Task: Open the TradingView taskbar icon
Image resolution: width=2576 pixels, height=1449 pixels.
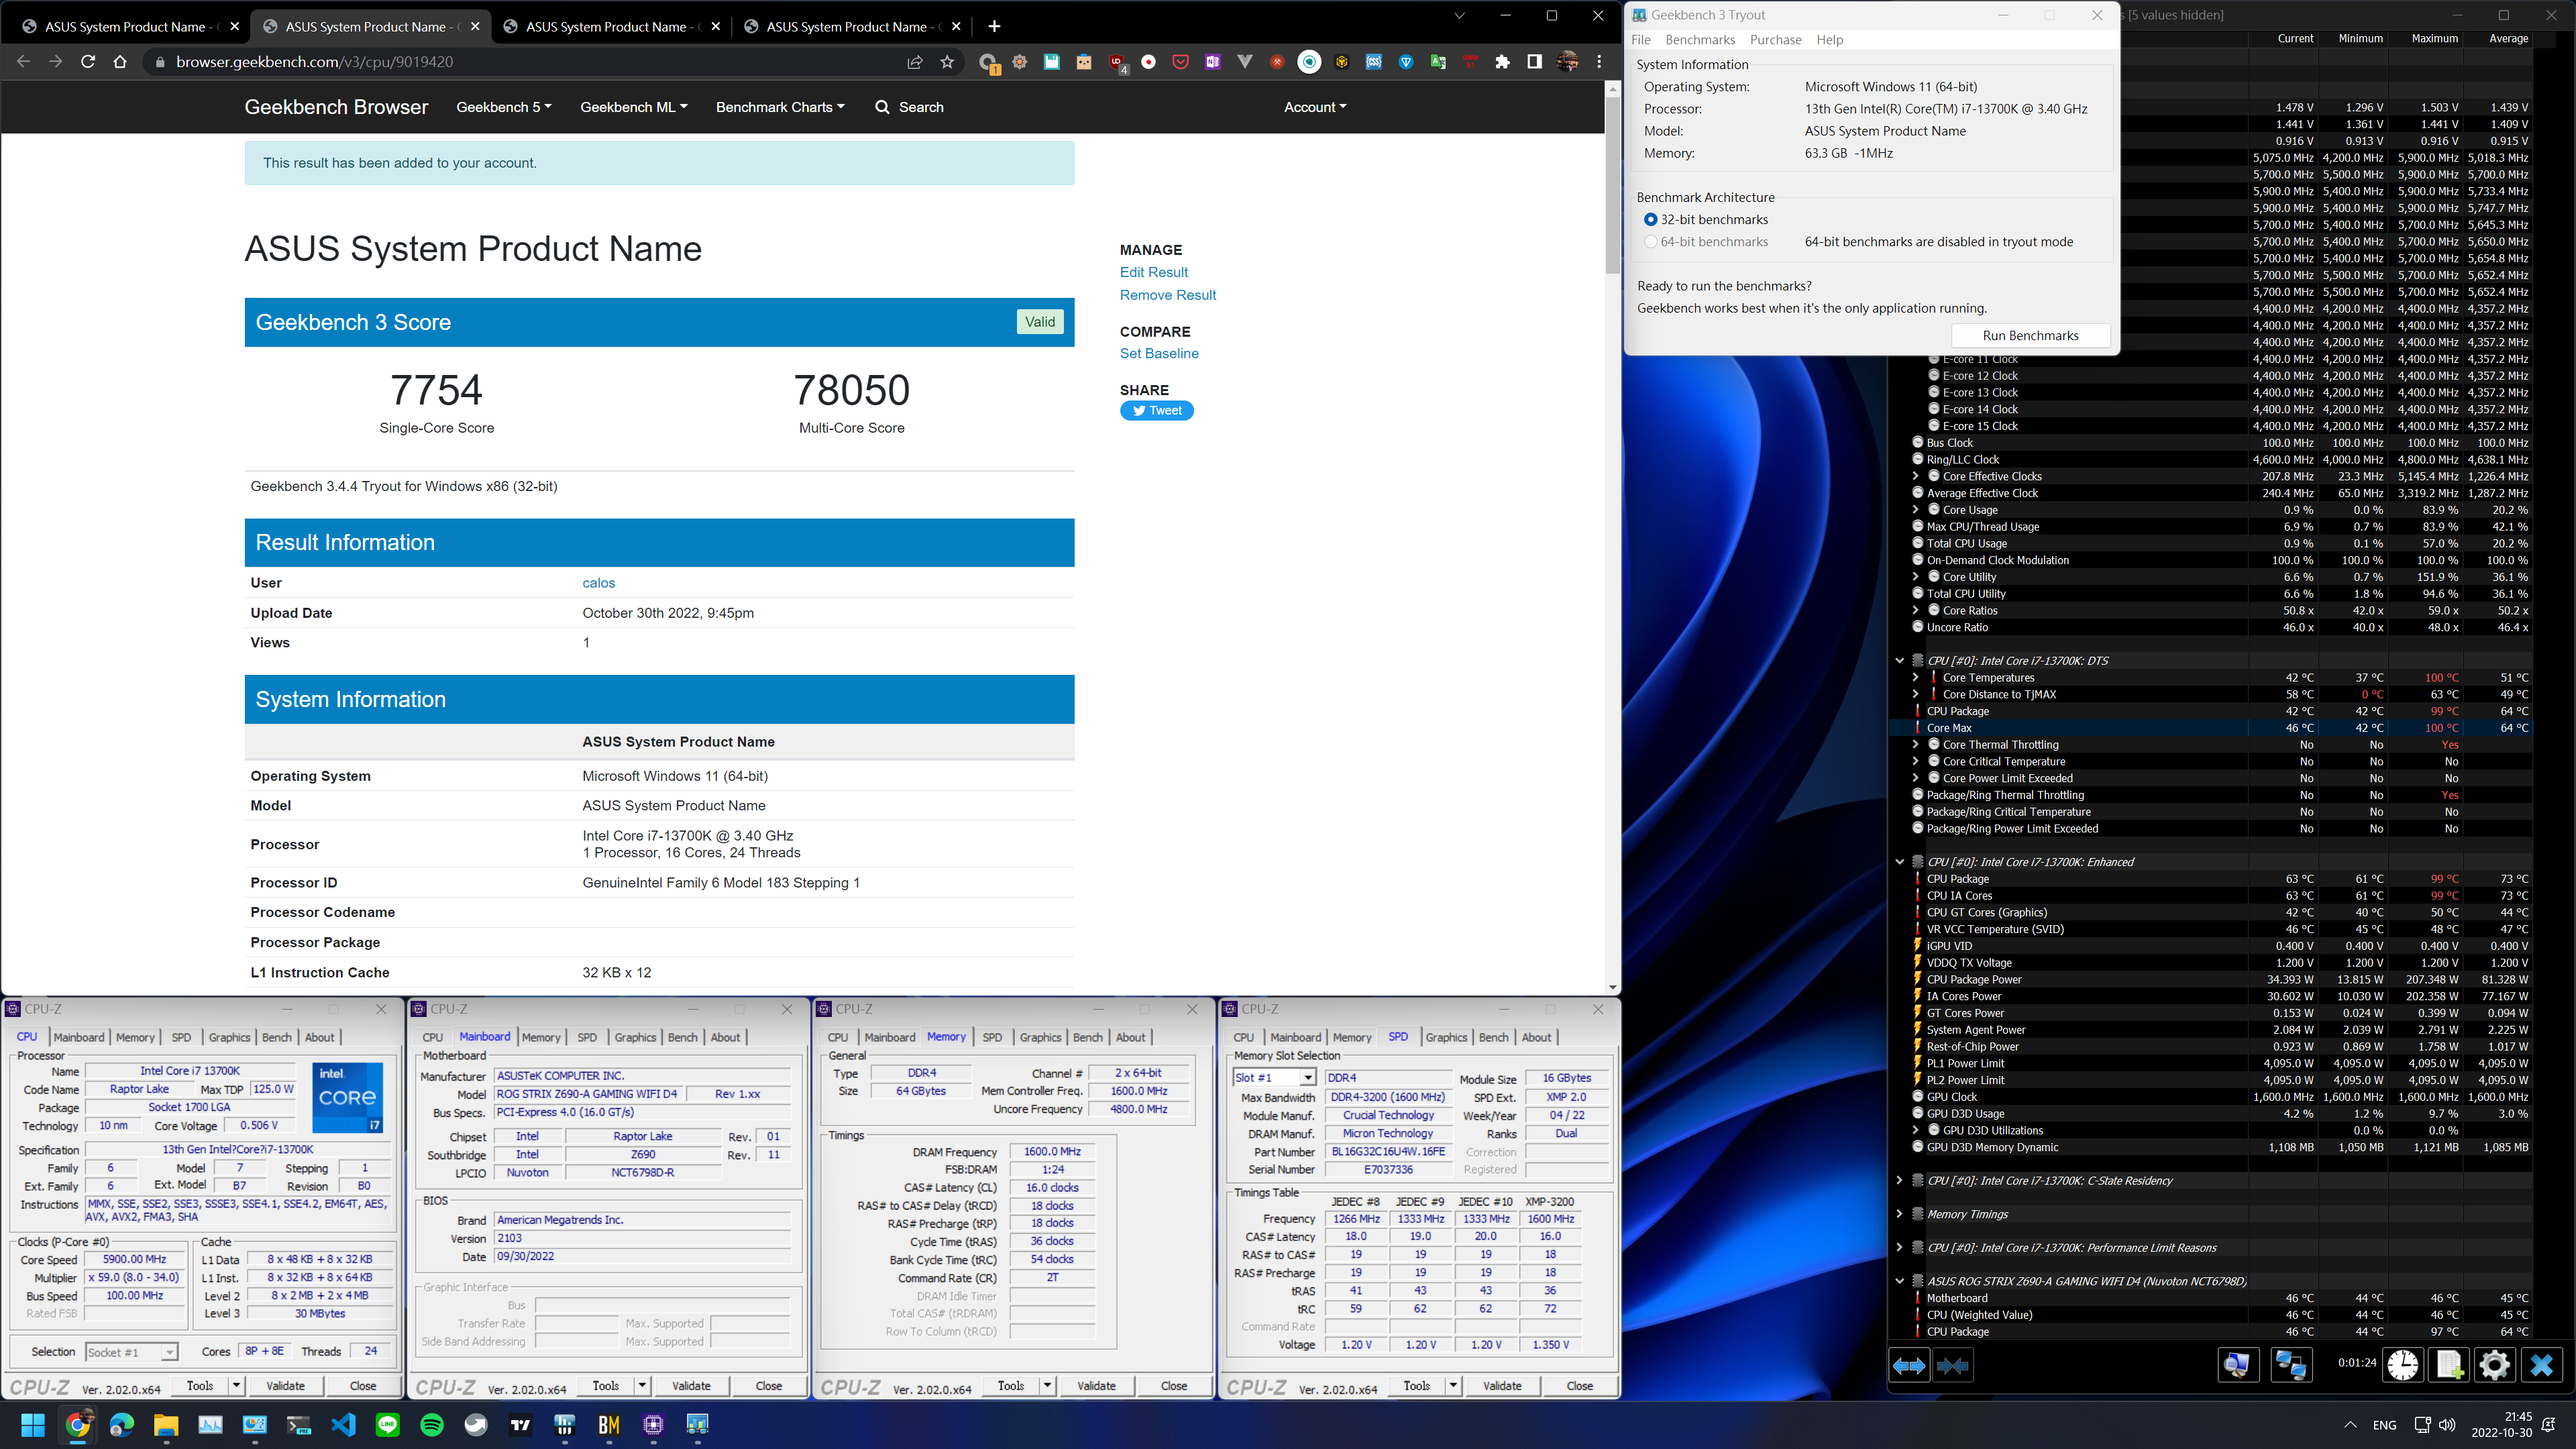Action: pyautogui.click(x=520, y=1424)
